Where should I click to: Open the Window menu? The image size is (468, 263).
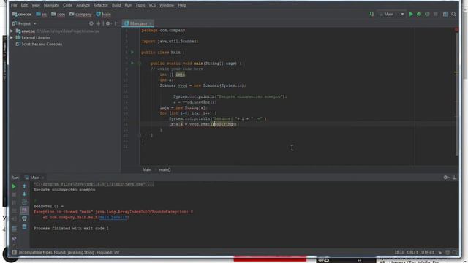coord(167,5)
